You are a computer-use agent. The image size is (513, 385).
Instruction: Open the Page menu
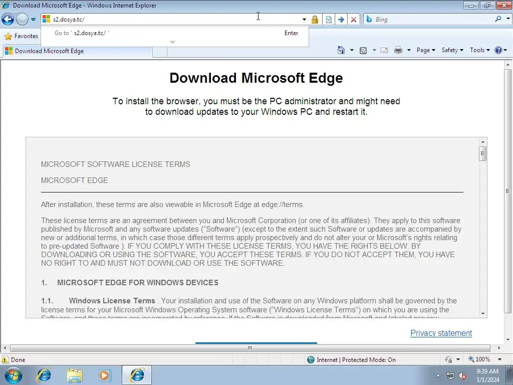[426, 50]
